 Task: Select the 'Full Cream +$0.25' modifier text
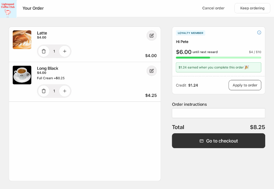click(51, 78)
